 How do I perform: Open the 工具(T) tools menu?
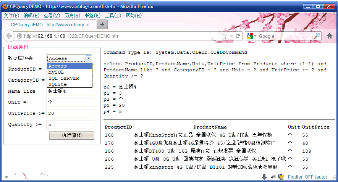113,16
